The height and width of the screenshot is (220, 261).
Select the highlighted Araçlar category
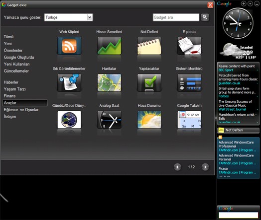tap(25, 103)
